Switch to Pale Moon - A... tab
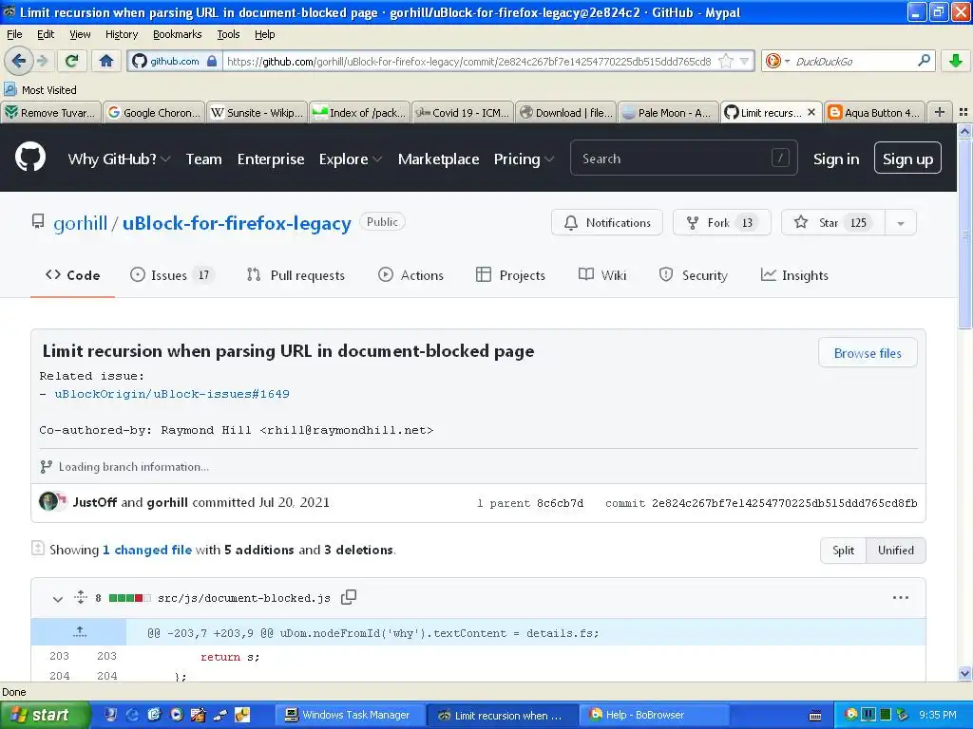Screen dimensions: 973x729 (x=669, y=112)
